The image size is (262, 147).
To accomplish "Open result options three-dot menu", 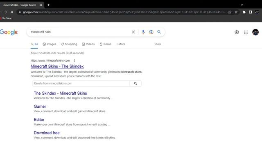I will pyautogui.click(x=75, y=60).
